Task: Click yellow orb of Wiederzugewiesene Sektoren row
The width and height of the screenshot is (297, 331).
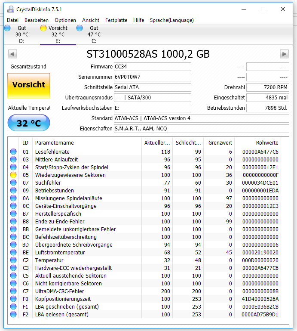Action: click(13, 175)
